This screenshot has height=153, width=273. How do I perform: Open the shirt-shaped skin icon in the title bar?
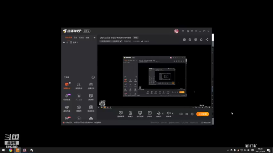[192, 31]
